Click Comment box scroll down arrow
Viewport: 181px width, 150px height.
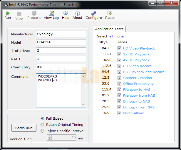83,105
